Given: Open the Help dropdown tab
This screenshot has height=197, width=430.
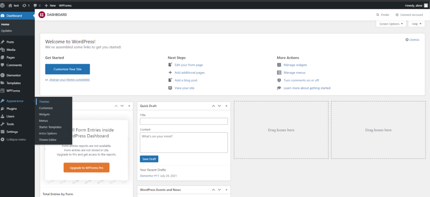Looking at the screenshot, I should [416, 24].
